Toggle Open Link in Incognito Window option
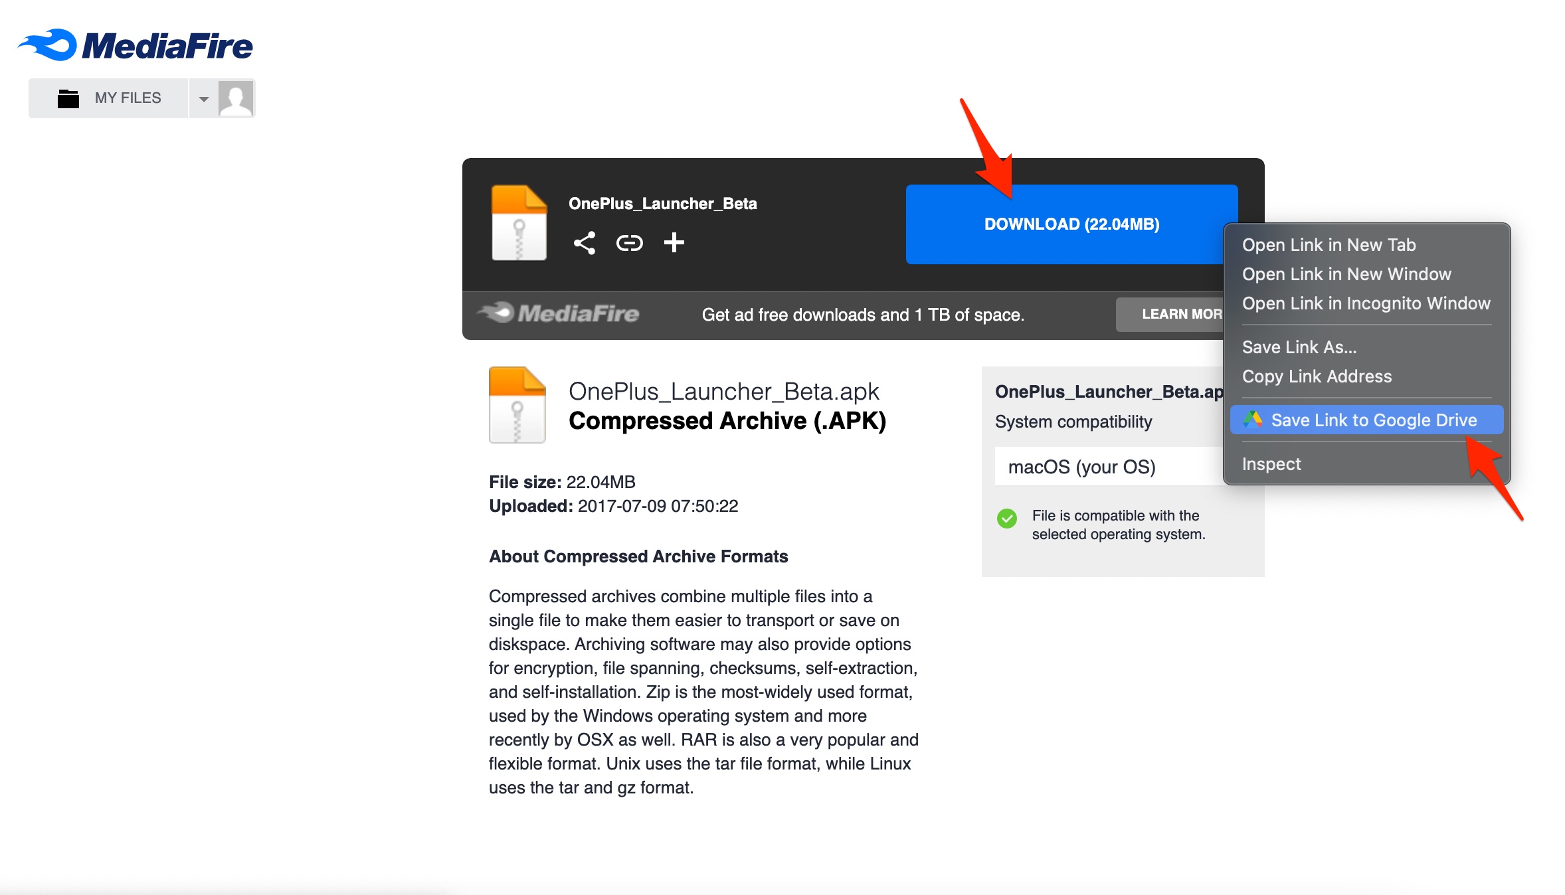 click(1366, 303)
